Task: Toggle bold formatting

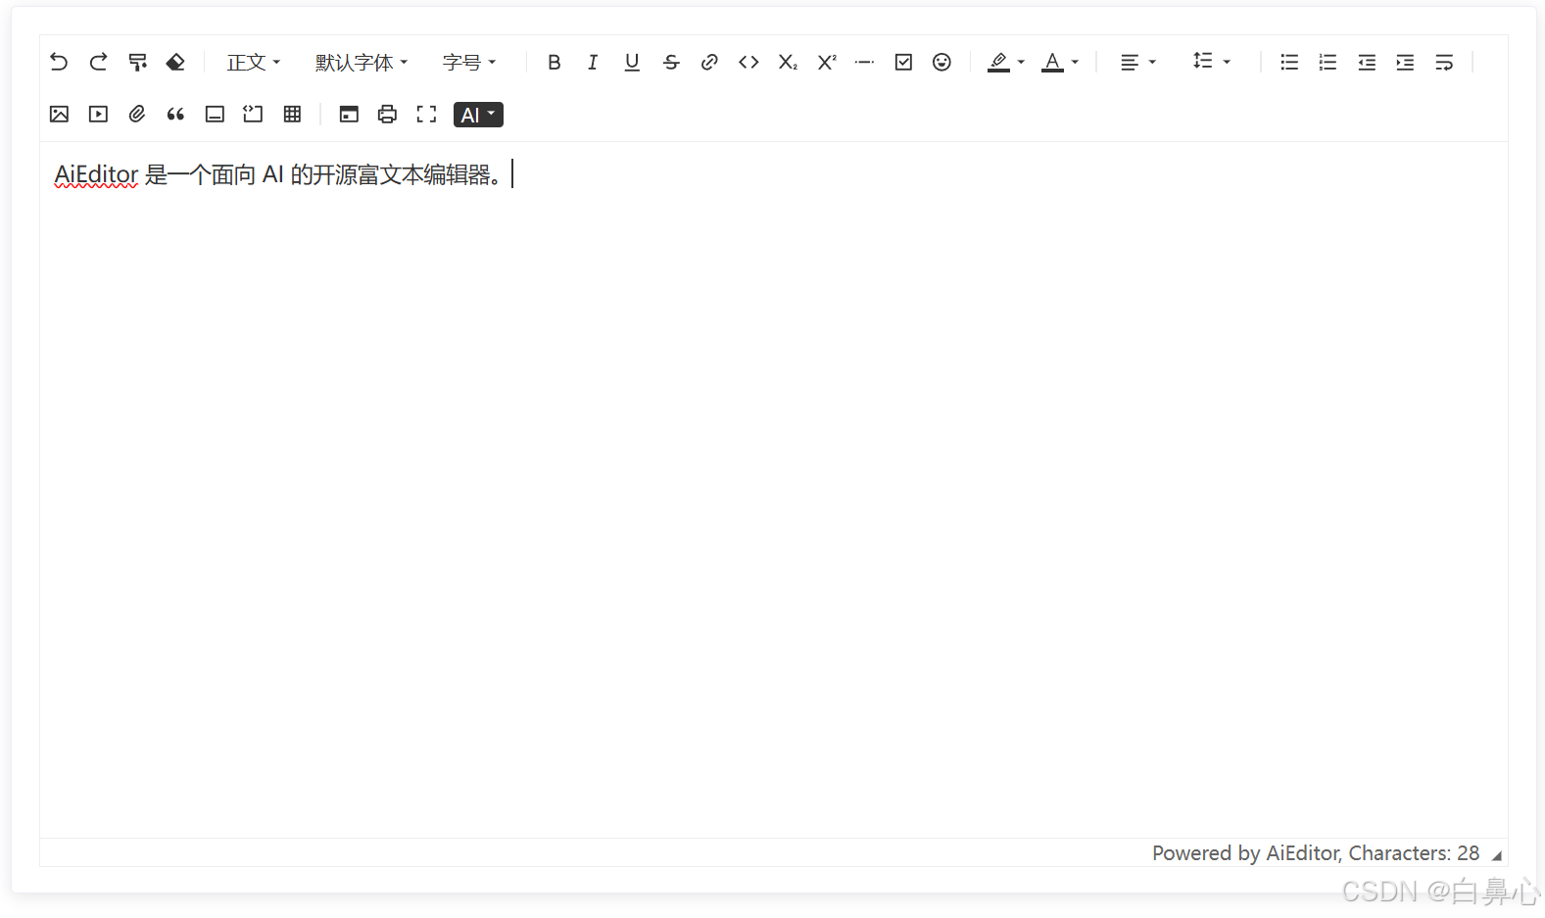Action: click(555, 62)
